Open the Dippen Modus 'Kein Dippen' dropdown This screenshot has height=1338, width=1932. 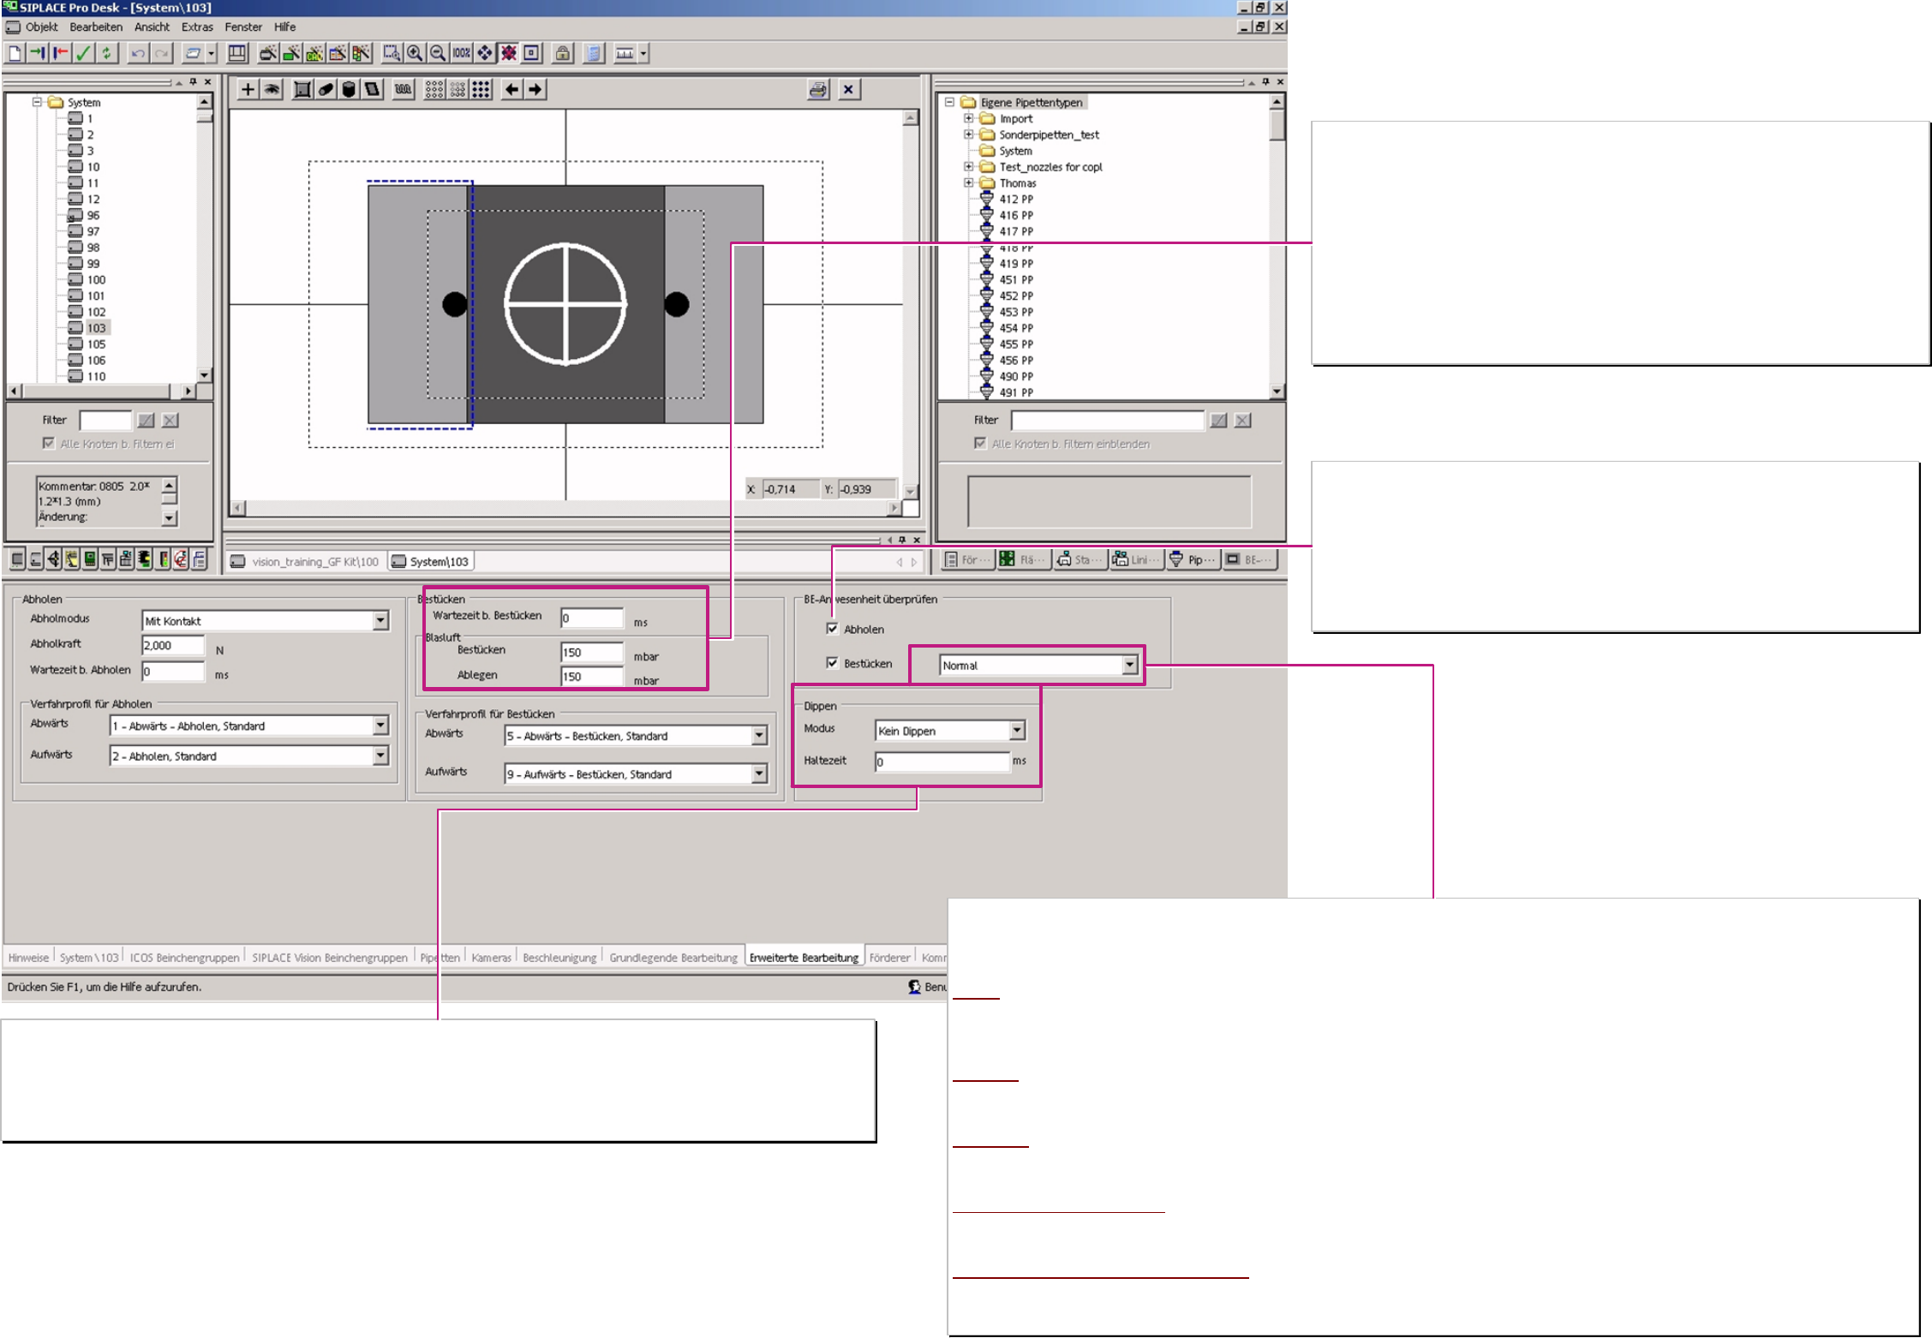tap(1017, 731)
